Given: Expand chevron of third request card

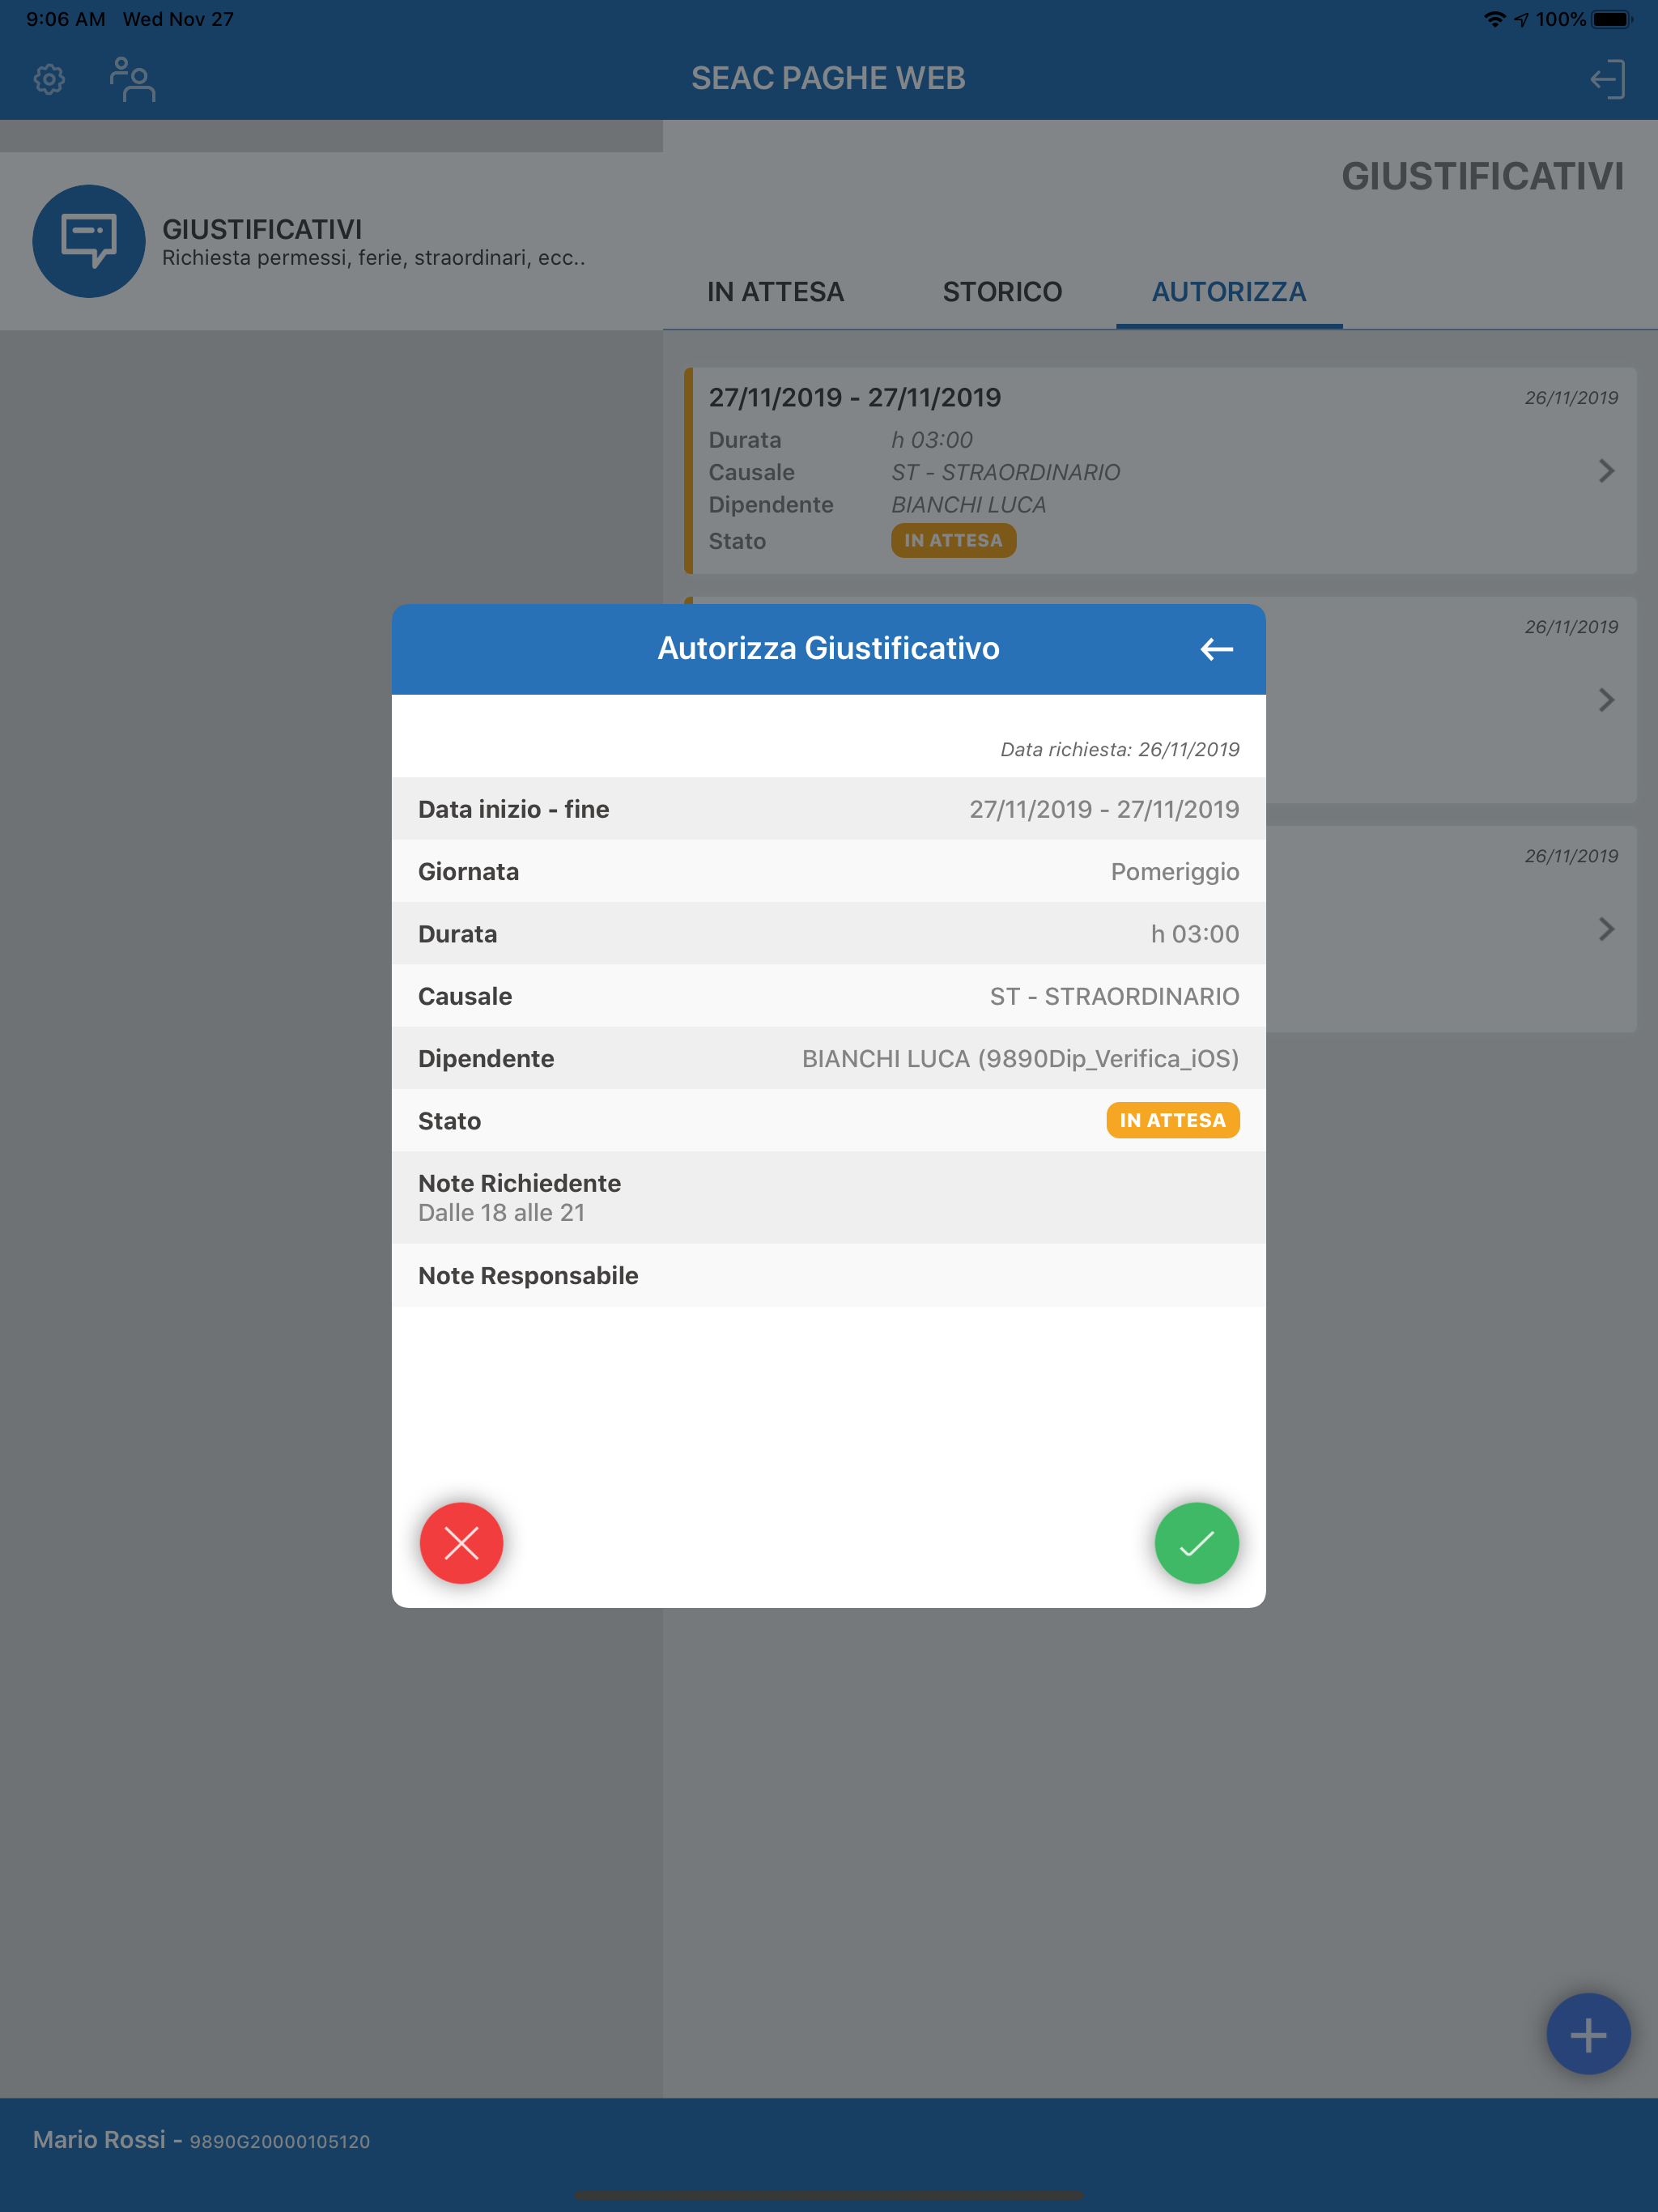Looking at the screenshot, I should coord(1606,929).
